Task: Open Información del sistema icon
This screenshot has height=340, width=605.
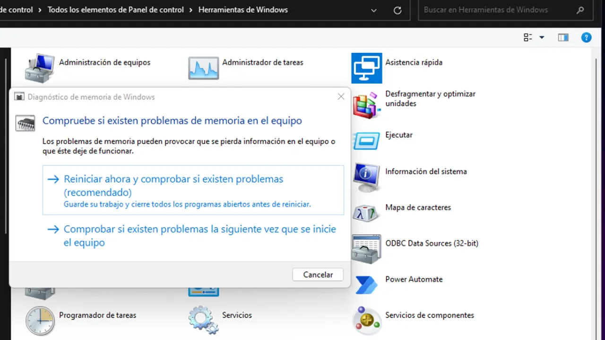Action: pyautogui.click(x=366, y=177)
